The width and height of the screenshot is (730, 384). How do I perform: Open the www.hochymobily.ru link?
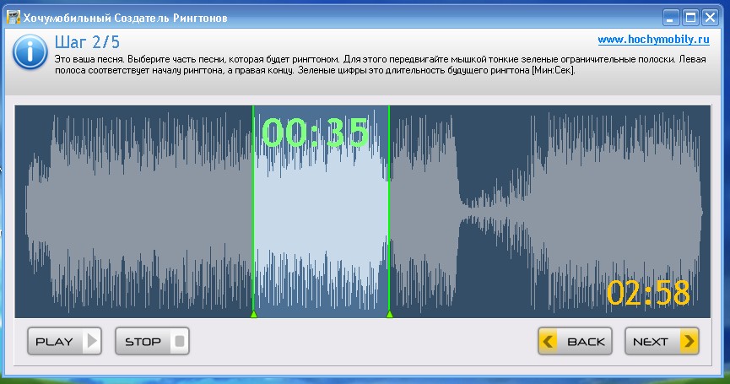pyautogui.click(x=654, y=40)
